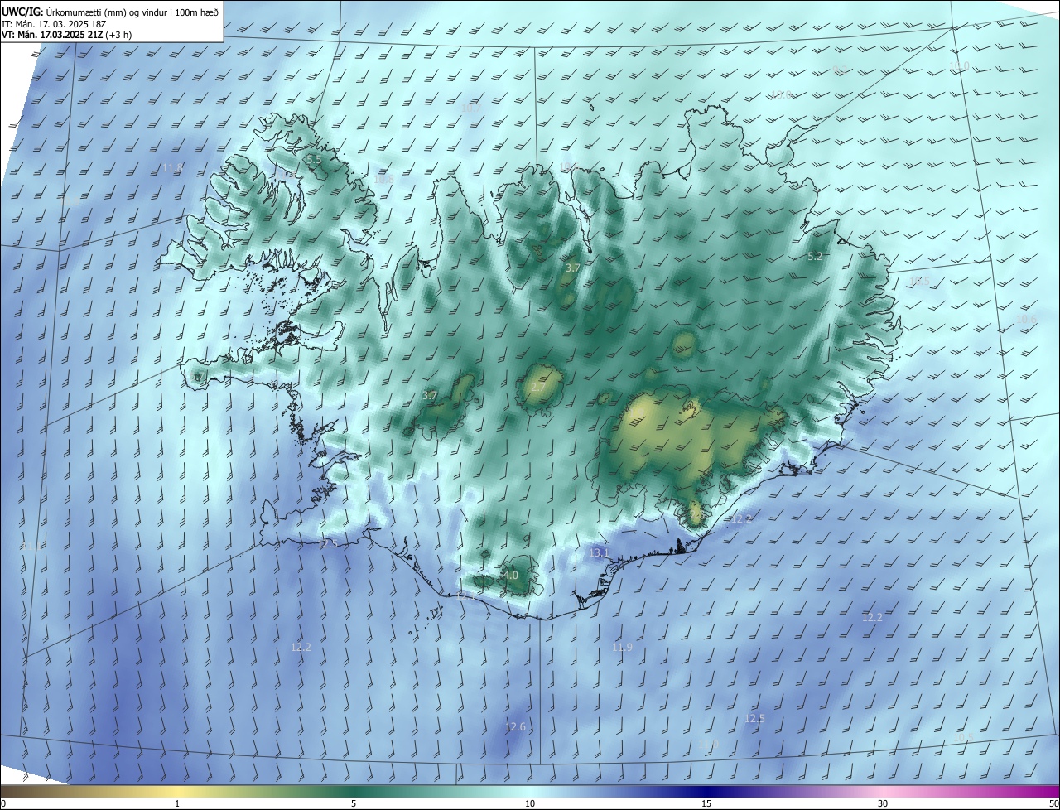Select the 10.8 value label

click(383, 179)
